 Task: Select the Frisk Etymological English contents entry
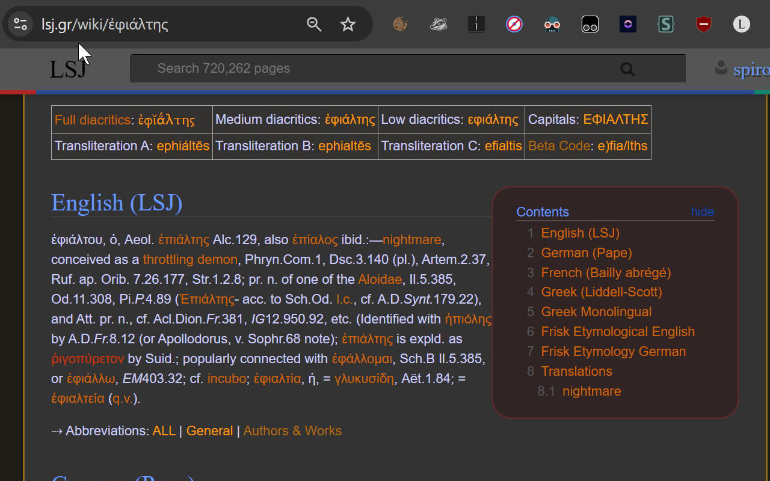tap(618, 331)
